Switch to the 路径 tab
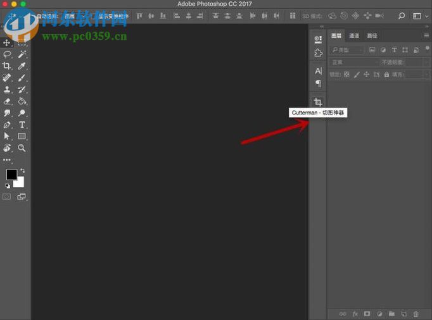 coord(372,35)
